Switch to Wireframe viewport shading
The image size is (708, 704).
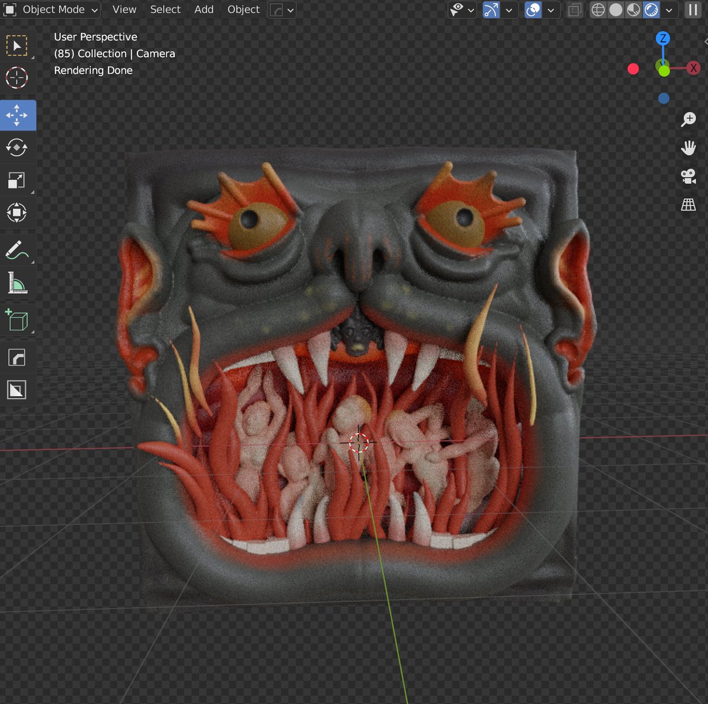598,10
